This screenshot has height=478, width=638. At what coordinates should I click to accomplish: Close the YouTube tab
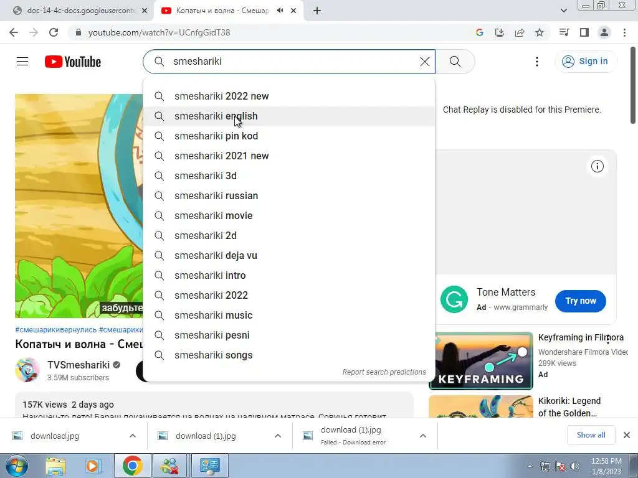[293, 11]
